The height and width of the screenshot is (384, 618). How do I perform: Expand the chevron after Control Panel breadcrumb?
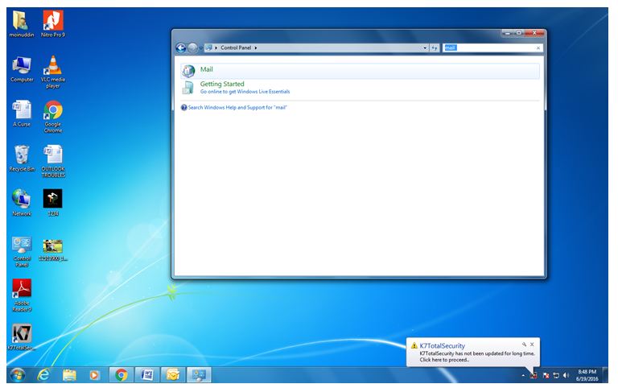pyautogui.click(x=256, y=48)
